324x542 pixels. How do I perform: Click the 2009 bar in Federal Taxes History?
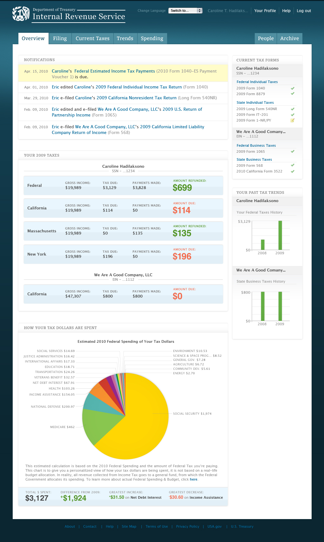[280, 235]
